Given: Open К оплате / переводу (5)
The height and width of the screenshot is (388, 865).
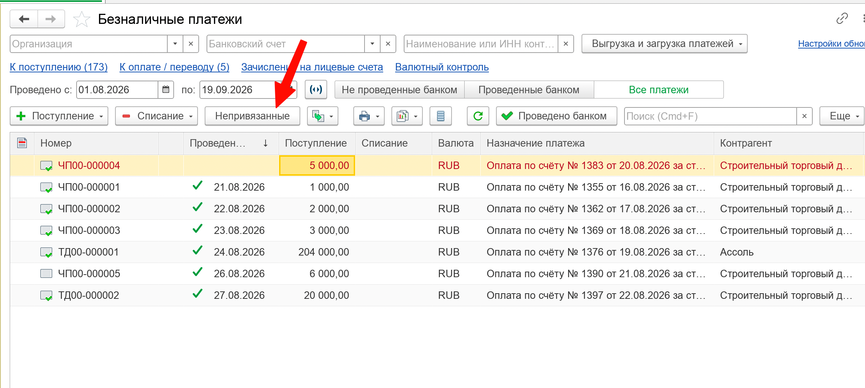Looking at the screenshot, I should [x=174, y=67].
